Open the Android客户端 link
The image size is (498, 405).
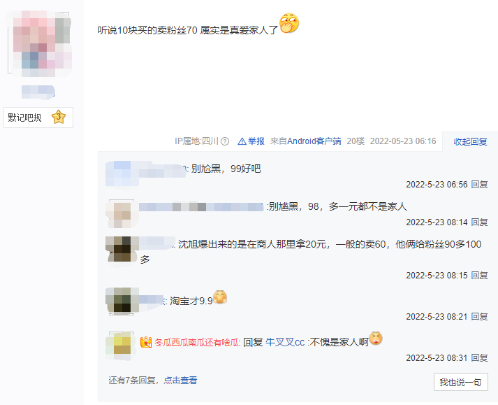tap(314, 141)
